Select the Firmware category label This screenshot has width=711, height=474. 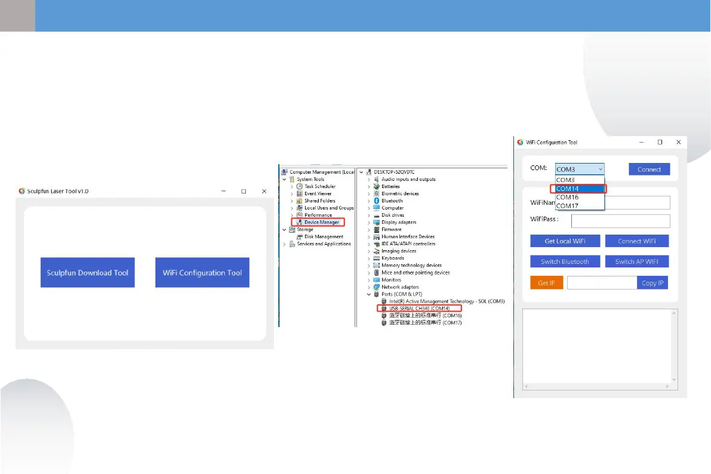click(x=392, y=229)
